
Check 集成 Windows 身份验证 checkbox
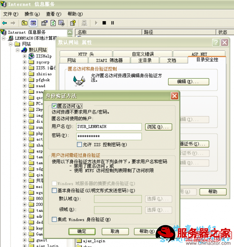coord(54,220)
